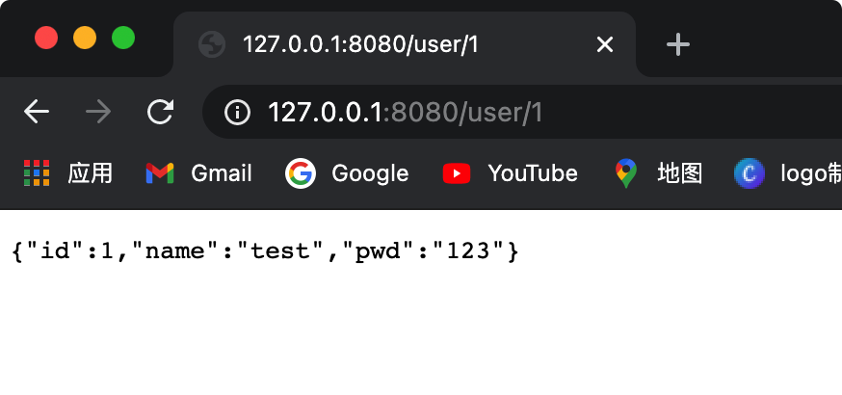Focus the address bar URL text

click(405, 113)
